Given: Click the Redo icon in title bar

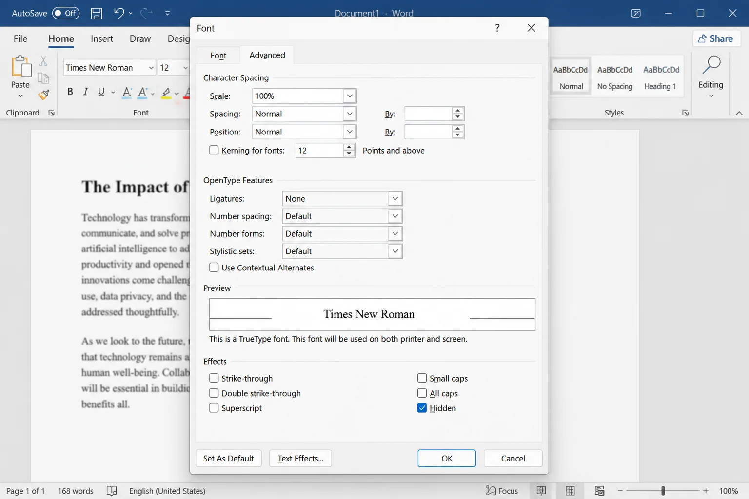Looking at the screenshot, I should pos(146,13).
